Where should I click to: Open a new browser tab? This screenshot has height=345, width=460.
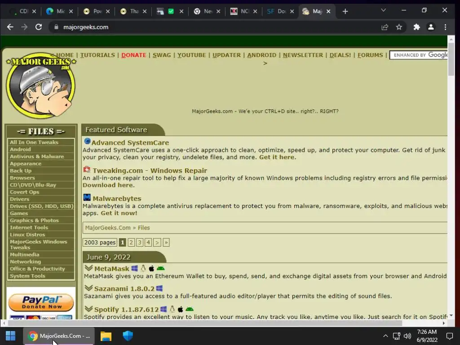pyautogui.click(x=345, y=11)
